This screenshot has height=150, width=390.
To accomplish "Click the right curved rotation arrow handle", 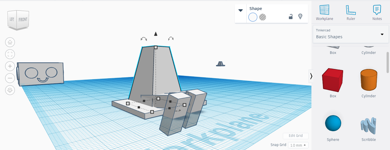I will click(x=171, y=38).
